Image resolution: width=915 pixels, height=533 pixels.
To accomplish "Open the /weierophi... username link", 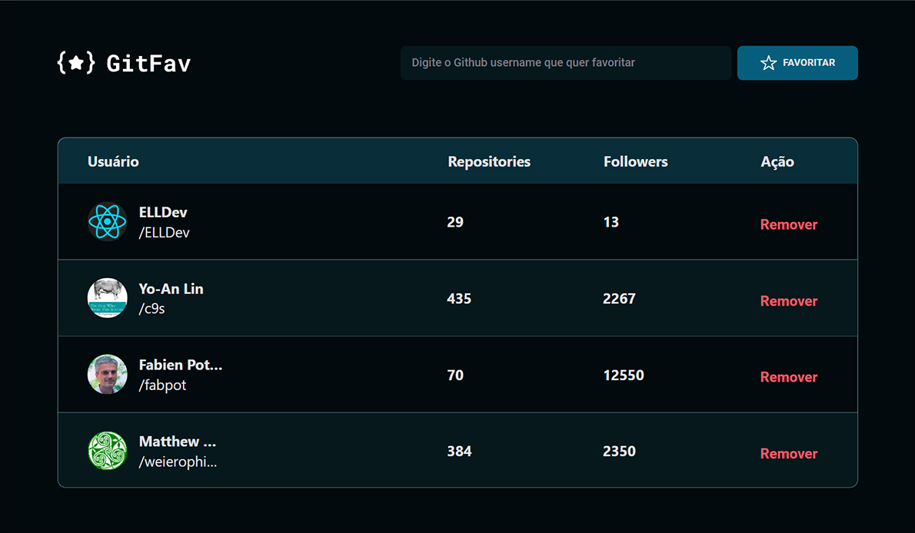I will (178, 462).
